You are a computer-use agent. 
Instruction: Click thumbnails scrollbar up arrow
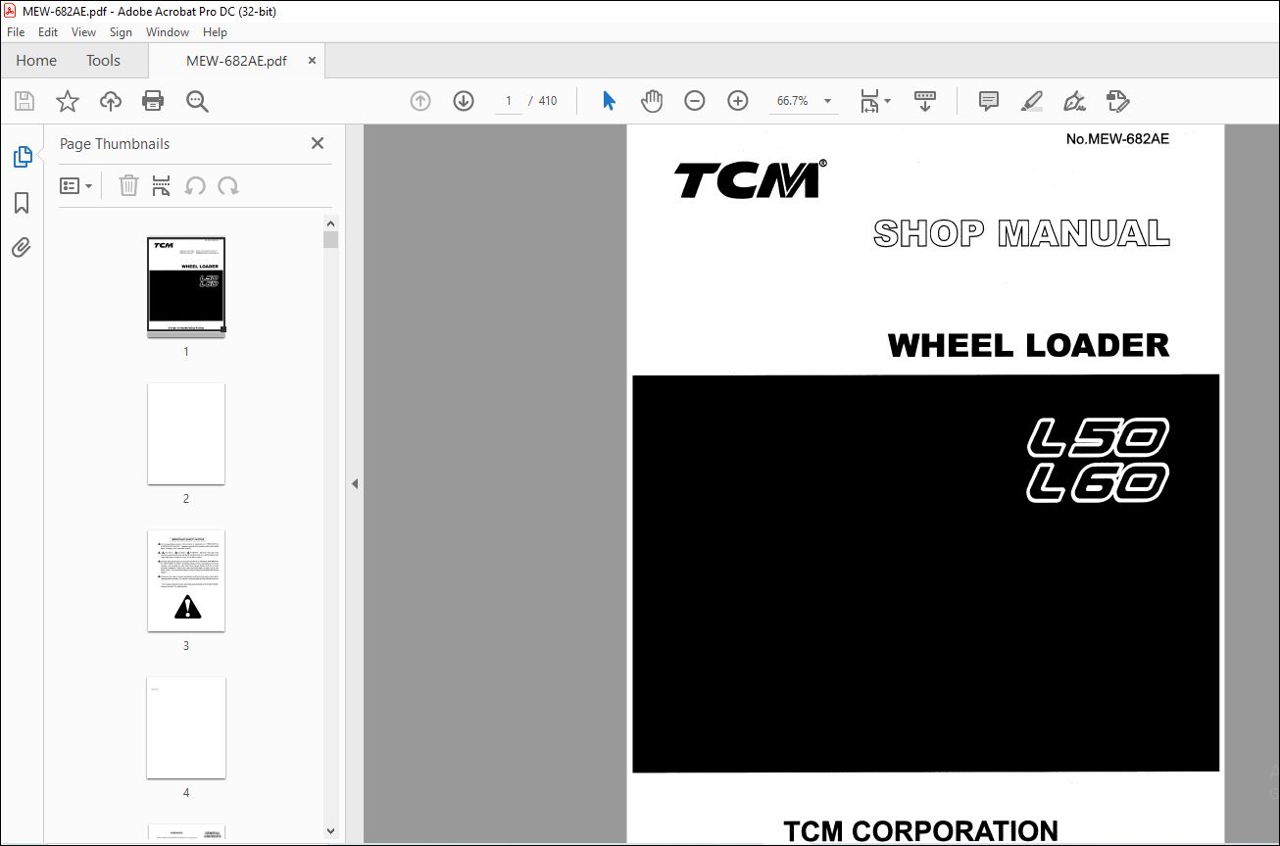point(330,224)
